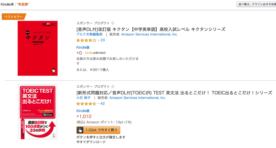Open 42 reviews count link
Screen dimensions: 276x148
[x=103, y=104]
